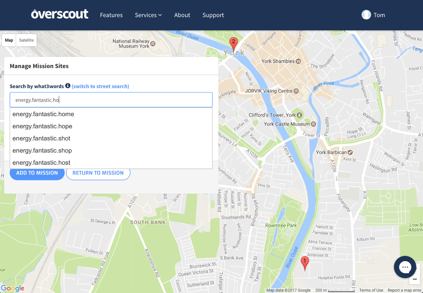The image size is (423, 293).
Task: Click Return to Mission button
Action: [98, 173]
